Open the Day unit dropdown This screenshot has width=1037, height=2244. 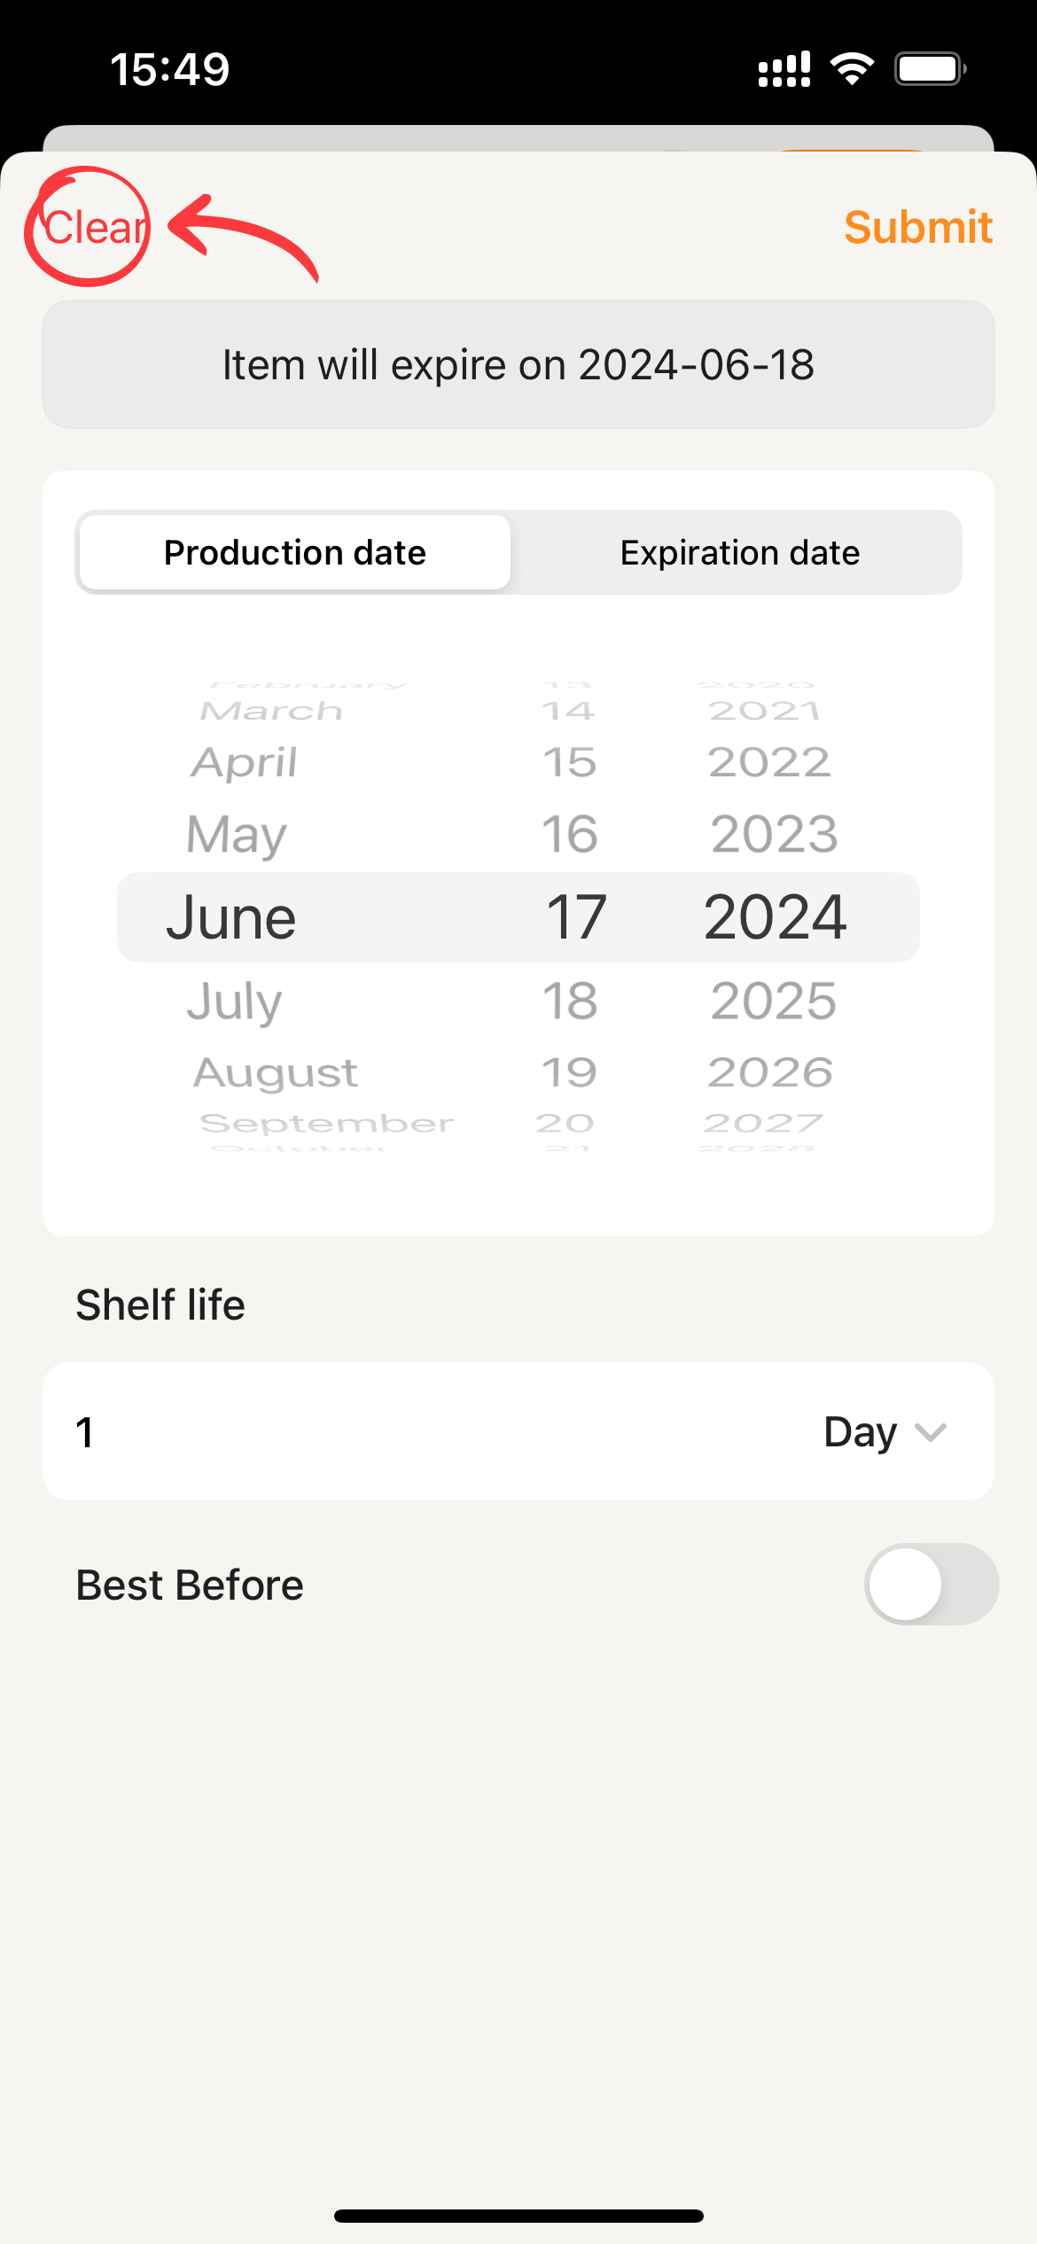tap(860, 1432)
